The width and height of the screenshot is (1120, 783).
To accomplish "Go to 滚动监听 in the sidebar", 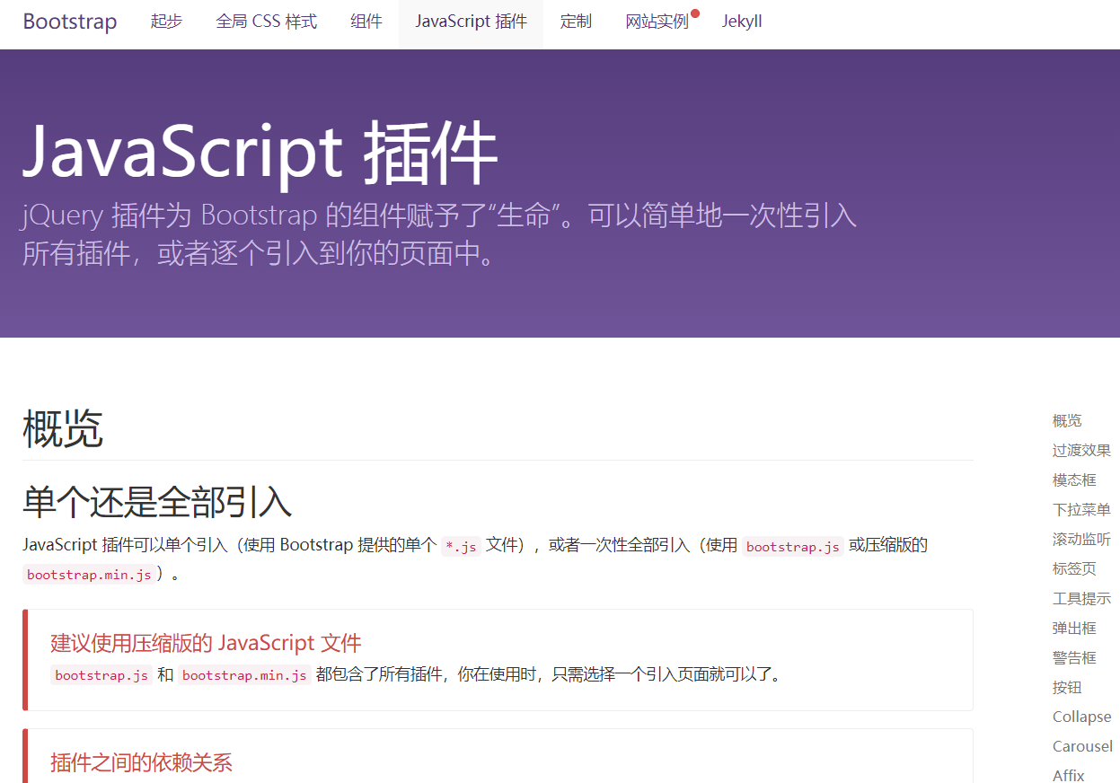I will pyautogui.click(x=1081, y=539).
